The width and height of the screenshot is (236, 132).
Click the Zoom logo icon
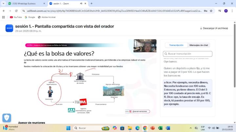(9, 28)
